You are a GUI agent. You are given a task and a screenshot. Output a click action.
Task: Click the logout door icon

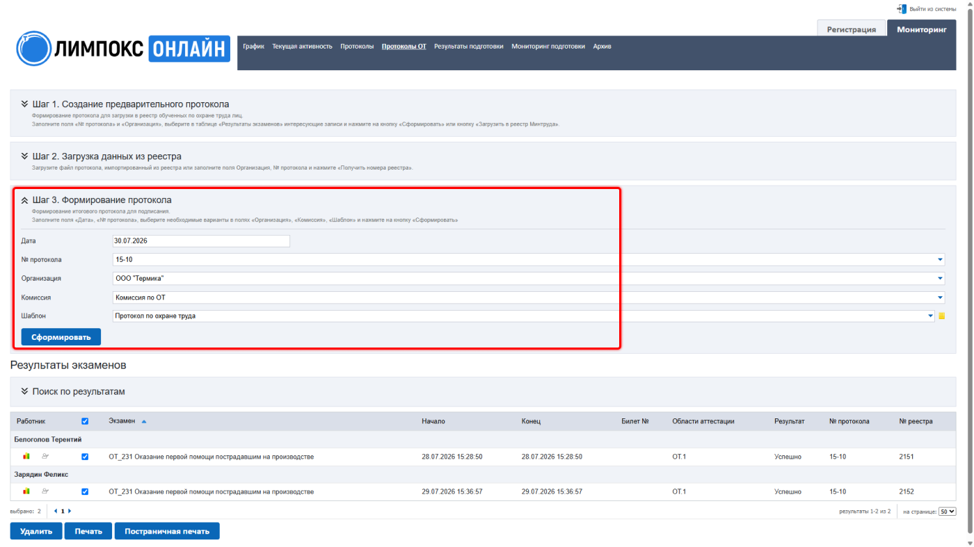tap(902, 9)
